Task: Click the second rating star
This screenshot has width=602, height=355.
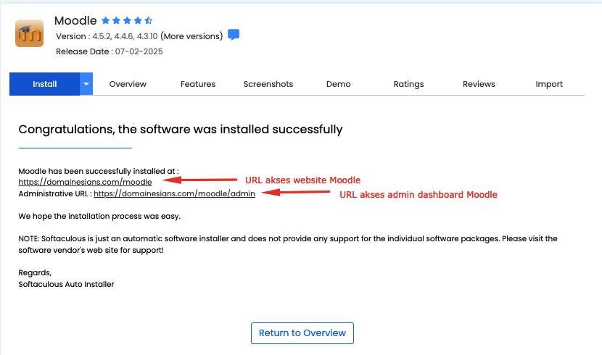Action: coord(117,21)
